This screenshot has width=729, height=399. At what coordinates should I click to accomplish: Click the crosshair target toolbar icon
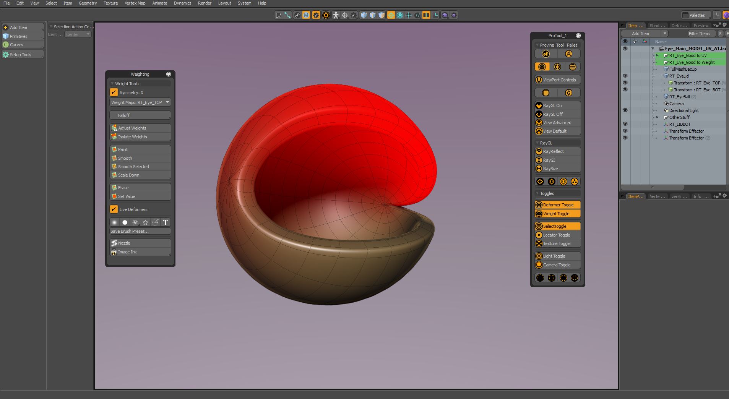click(x=345, y=15)
